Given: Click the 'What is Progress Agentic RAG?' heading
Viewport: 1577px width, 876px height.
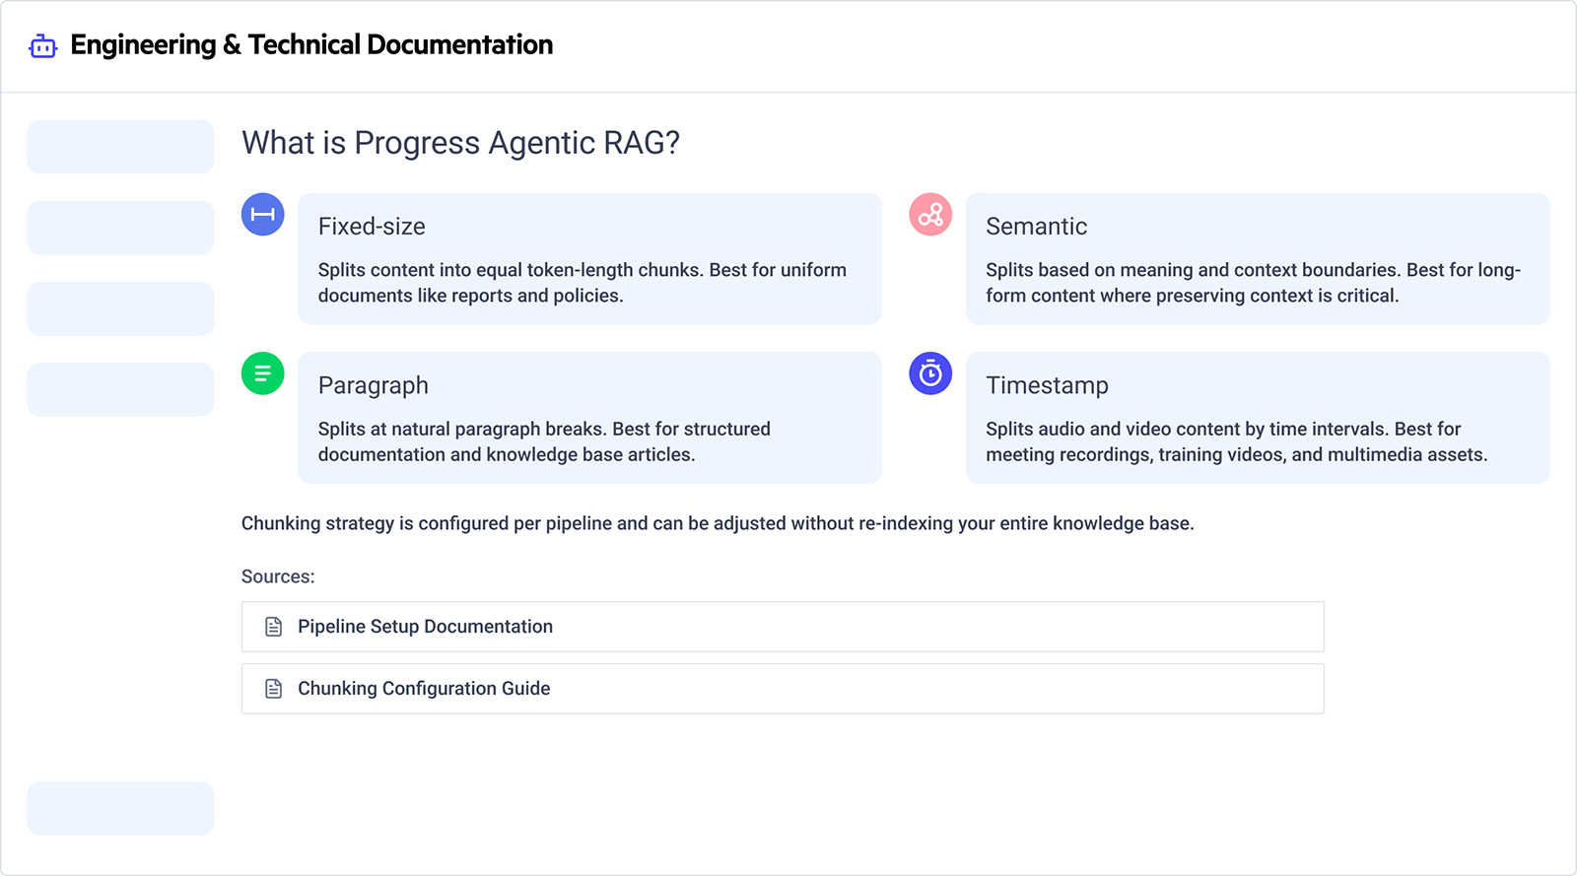Looking at the screenshot, I should point(460,143).
